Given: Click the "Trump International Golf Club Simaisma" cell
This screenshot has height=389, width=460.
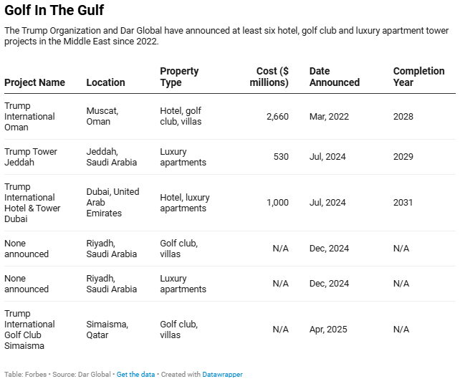Looking at the screenshot, I should pos(29,330).
